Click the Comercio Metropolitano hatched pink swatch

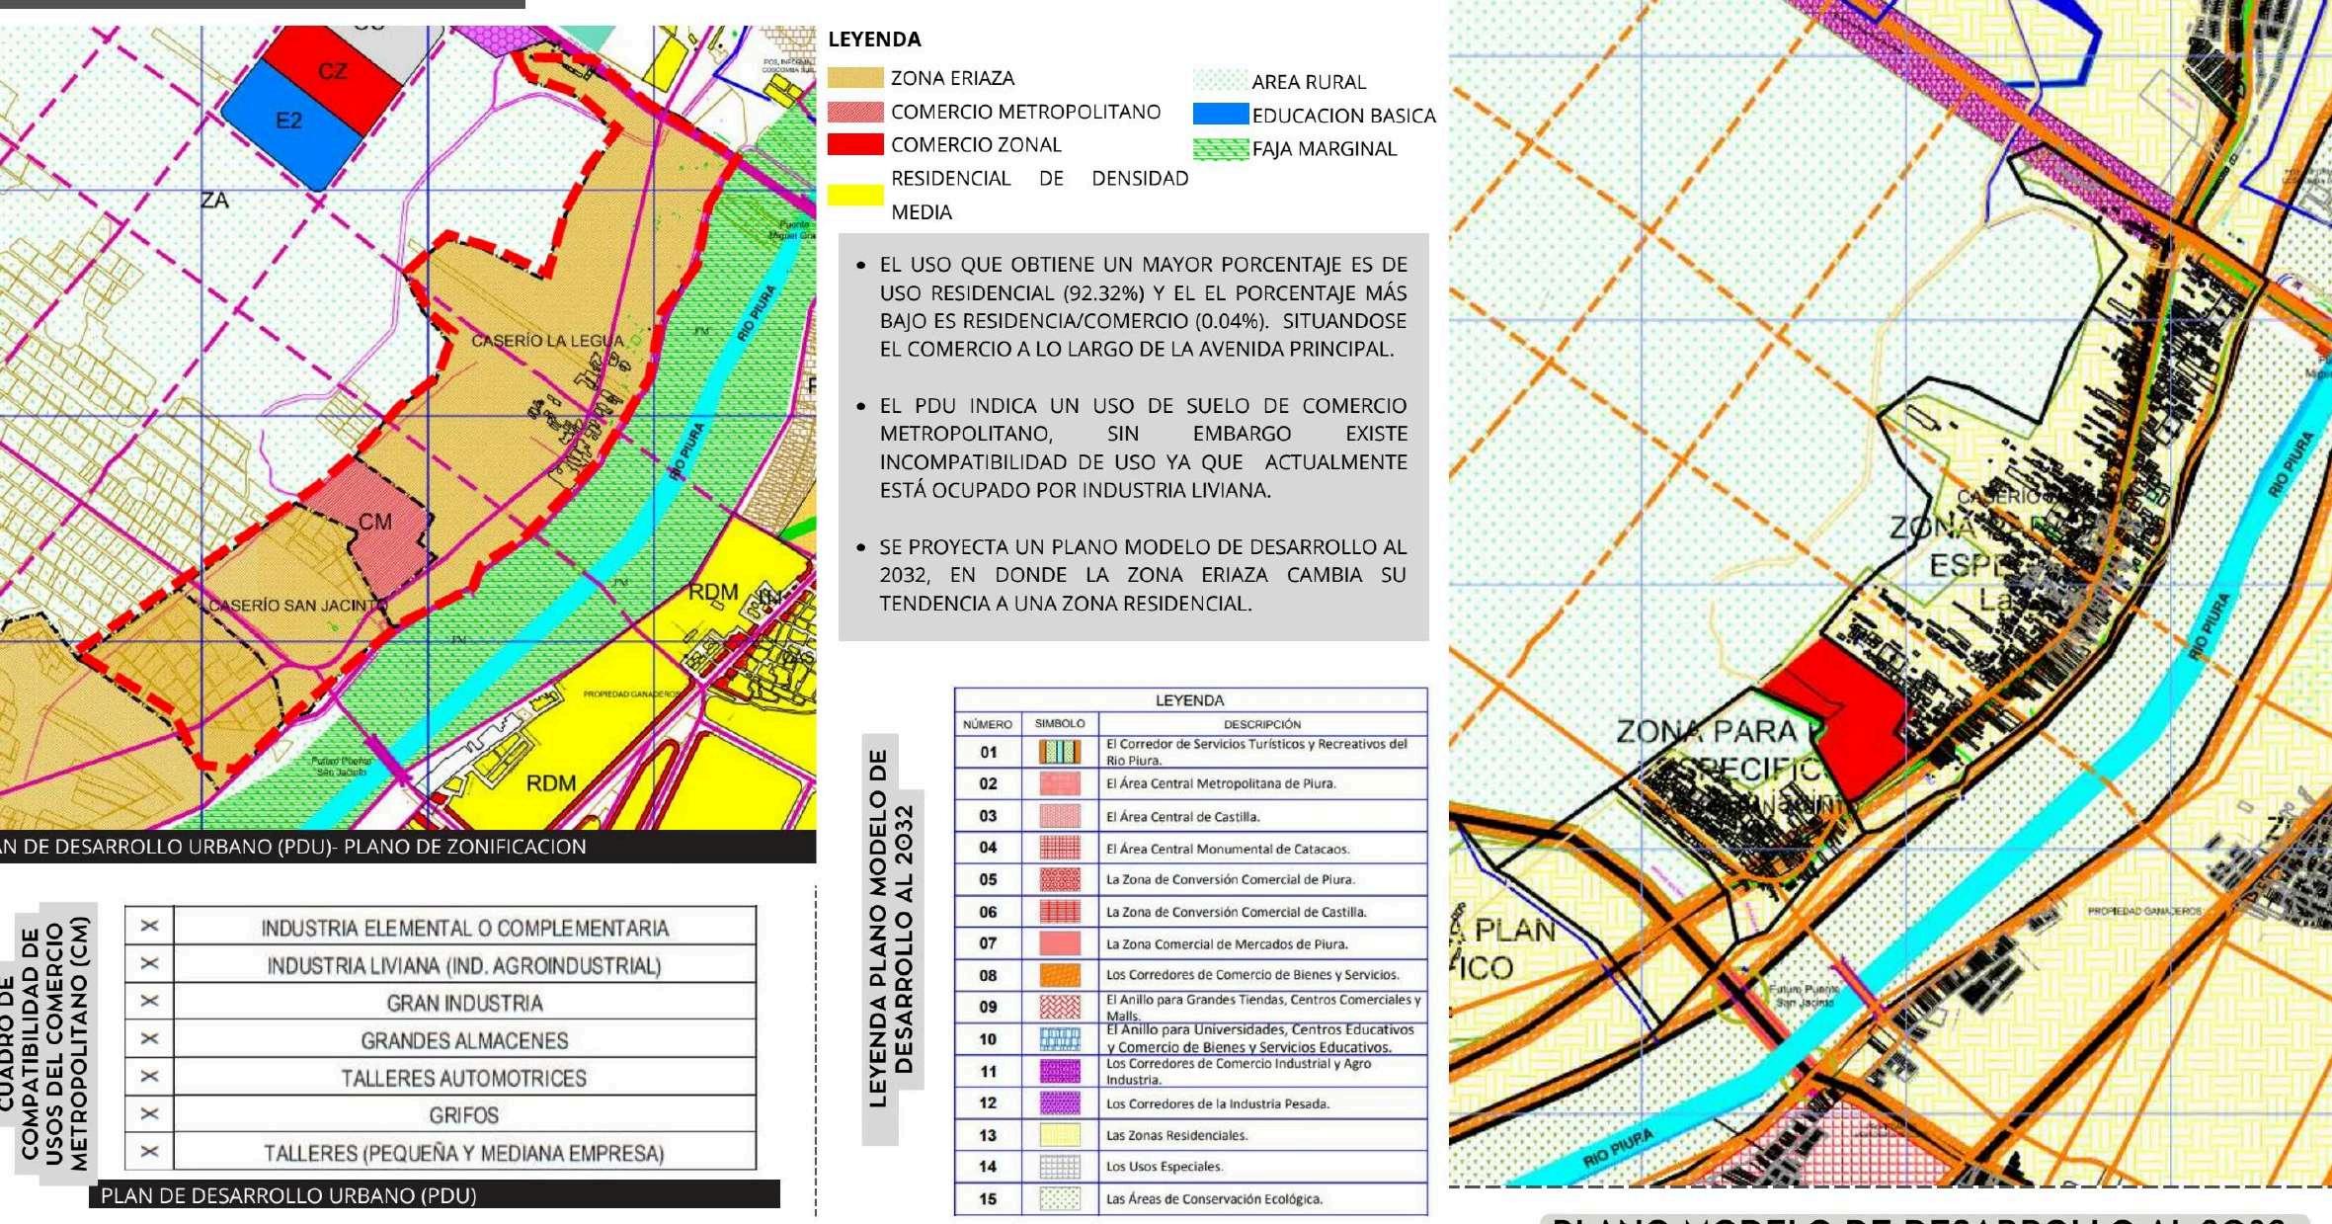855,112
